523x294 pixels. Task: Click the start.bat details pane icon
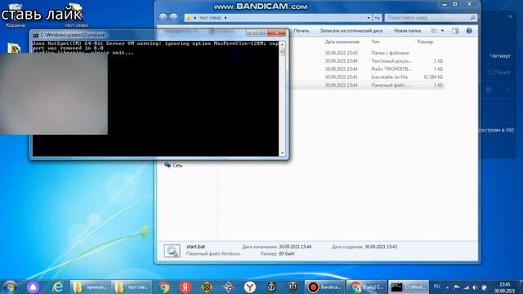[172, 251]
